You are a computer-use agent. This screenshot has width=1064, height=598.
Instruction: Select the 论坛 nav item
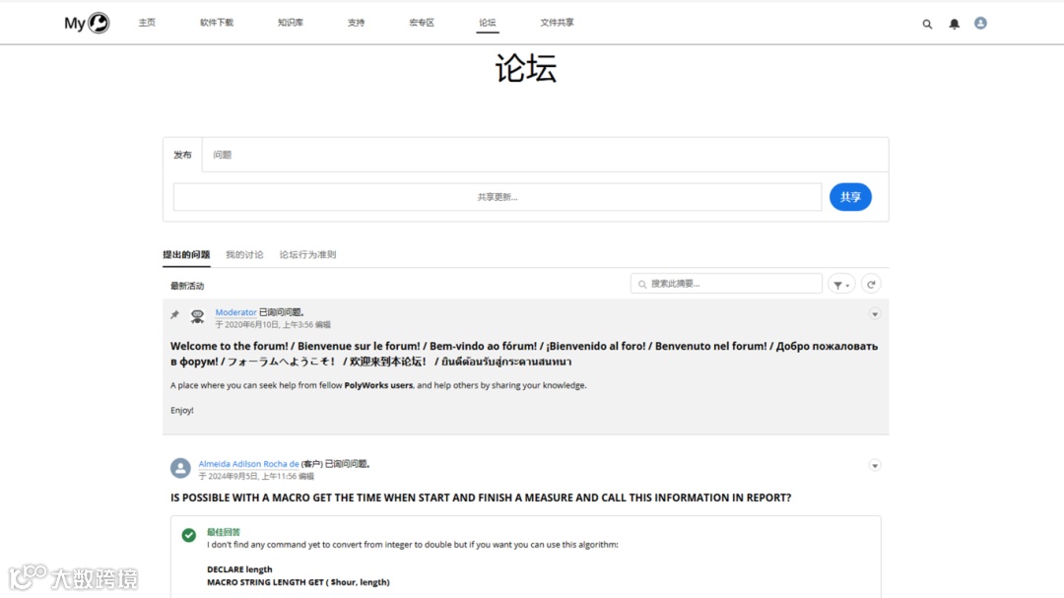pyautogui.click(x=488, y=23)
